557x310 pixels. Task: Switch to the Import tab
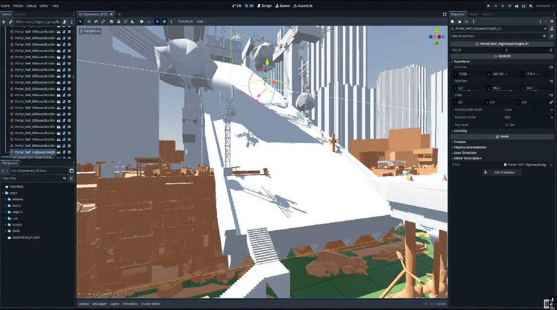tap(20, 14)
